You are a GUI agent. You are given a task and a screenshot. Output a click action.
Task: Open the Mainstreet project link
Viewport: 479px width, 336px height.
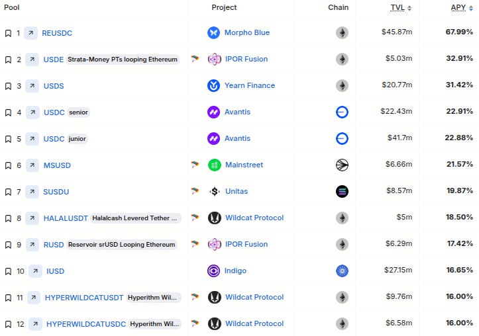point(244,165)
